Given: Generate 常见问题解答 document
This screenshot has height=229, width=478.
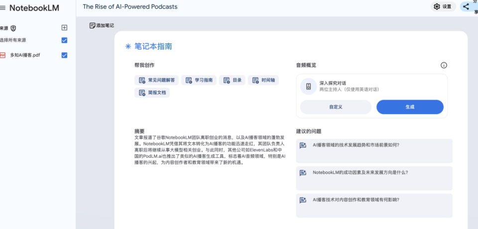Looking at the screenshot, I should pos(156,80).
